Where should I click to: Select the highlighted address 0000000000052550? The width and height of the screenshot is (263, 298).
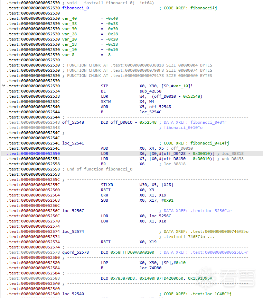(40, 153)
